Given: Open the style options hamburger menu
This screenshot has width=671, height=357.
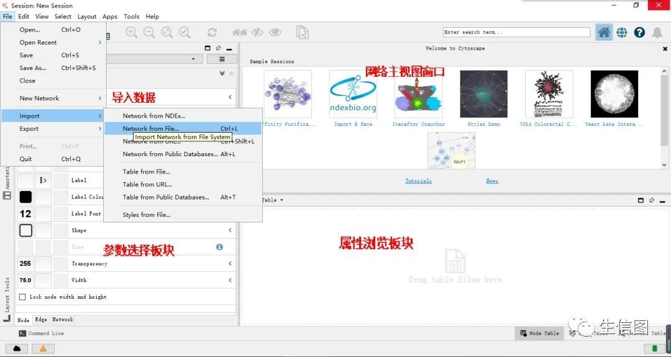Looking at the screenshot, I should click(222, 59).
